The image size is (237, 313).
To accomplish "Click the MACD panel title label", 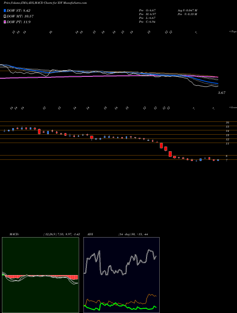I will (14, 234).
